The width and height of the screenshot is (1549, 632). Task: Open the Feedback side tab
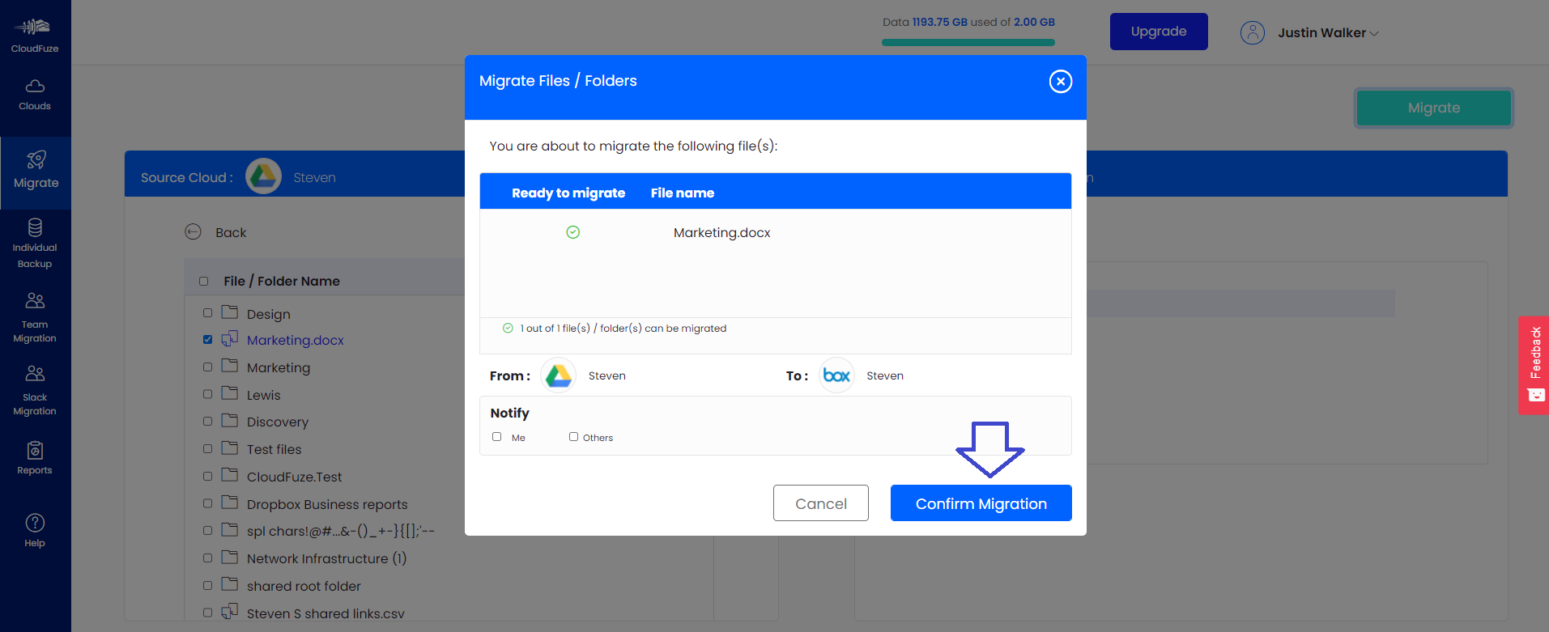1534,365
